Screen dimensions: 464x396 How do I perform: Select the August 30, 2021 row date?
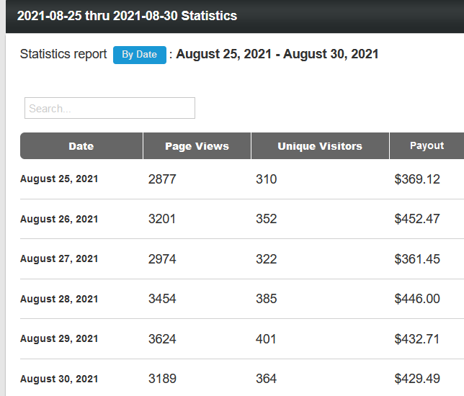(x=59, y=379)
